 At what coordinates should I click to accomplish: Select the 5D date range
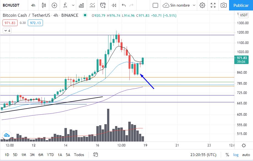pyautogui.click(x=15, y=155)
